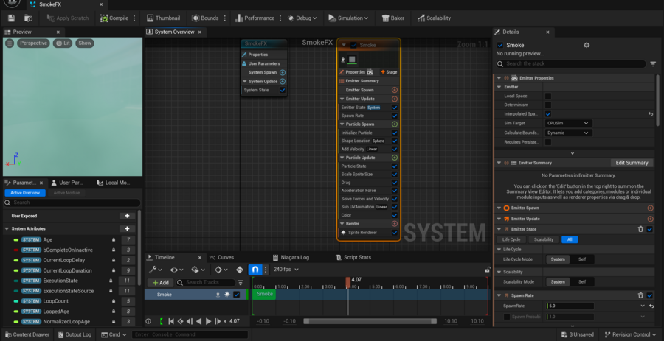This screenshot has height=341, width=664.
Task: Add a module to System Spawn with its plus icon
Action: (x=283, y=73)
